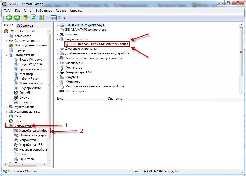Collapse the Отображение node
The width and height of the screenshot is (246, 176).
click(x=6, y=55)
